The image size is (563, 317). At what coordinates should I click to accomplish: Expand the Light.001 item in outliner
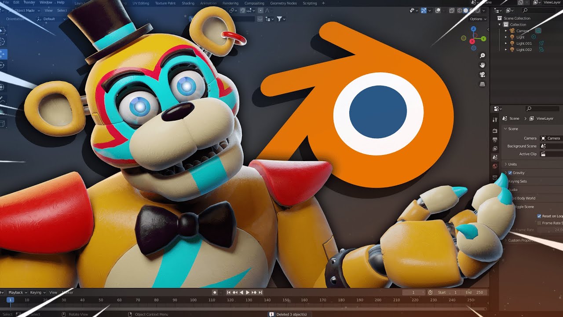(x=506, y=43)
